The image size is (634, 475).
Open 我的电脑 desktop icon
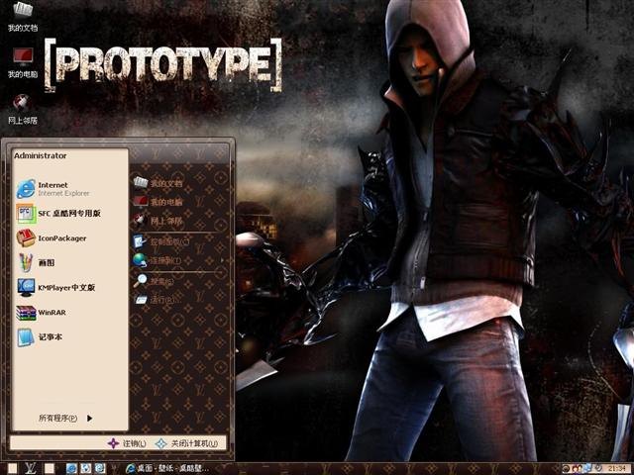tap(22, 59)
